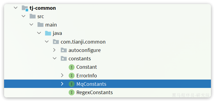Viewport: 215px width, 102px height.
Task: Collapse the constants package chevron
Action: click(55, 58)
